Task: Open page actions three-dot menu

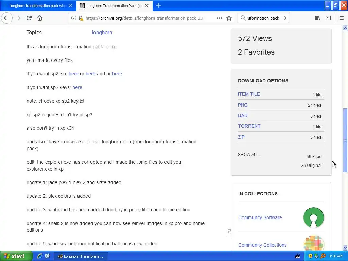Action: pyautogui.click(x=220, y=18)
